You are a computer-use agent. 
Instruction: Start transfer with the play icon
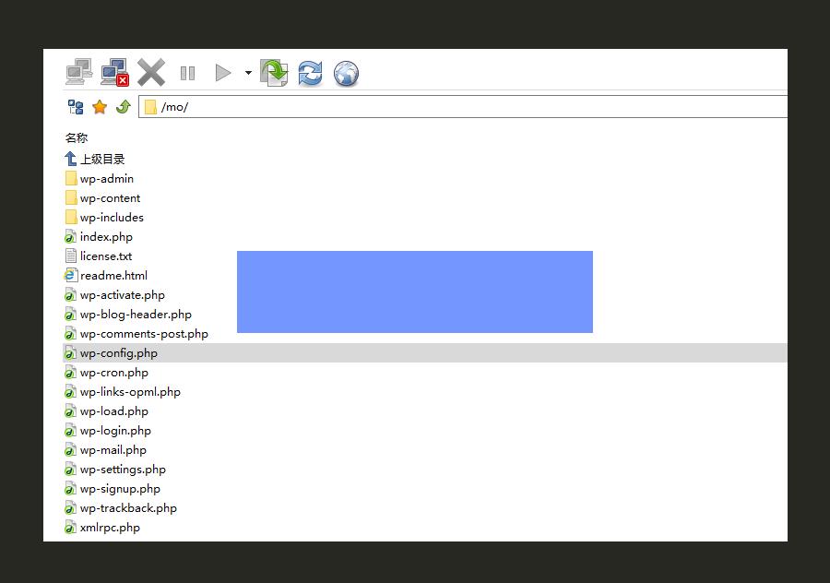(223, 73)
